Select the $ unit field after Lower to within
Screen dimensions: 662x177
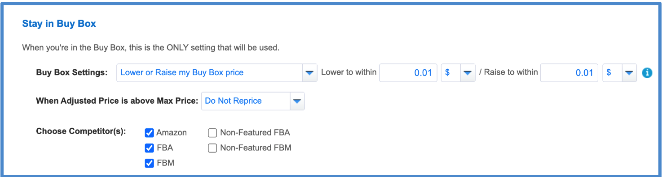(458, 73)
